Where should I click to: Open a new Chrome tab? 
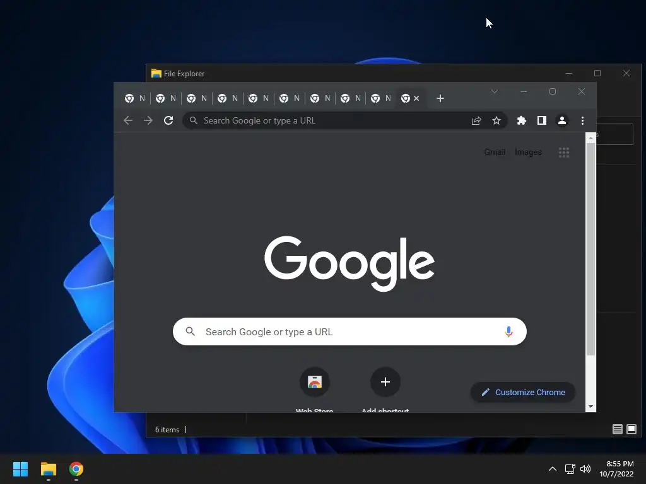pyautogui.click(x=440, y=98)
